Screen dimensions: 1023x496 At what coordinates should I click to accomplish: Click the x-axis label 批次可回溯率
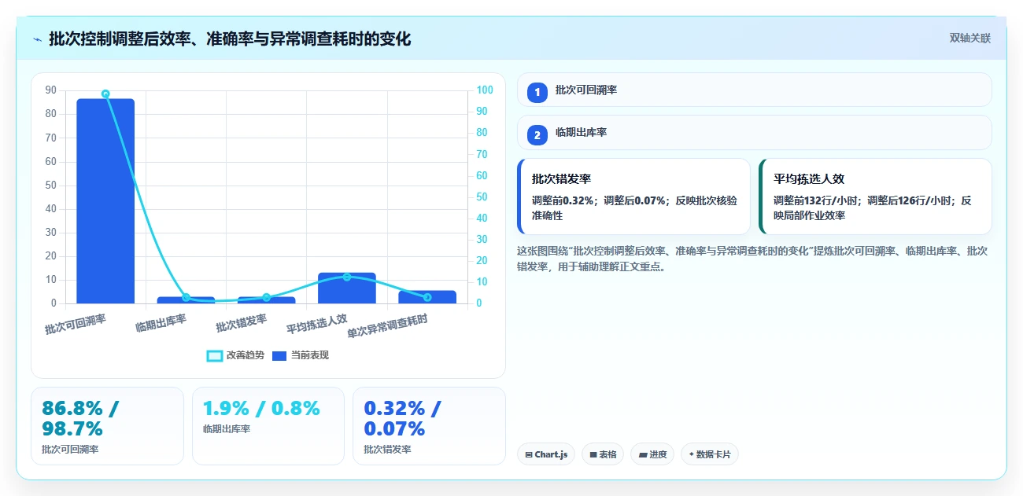pos(76,324)
